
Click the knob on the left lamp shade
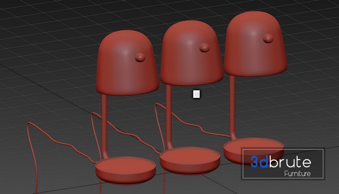(140, 57)
